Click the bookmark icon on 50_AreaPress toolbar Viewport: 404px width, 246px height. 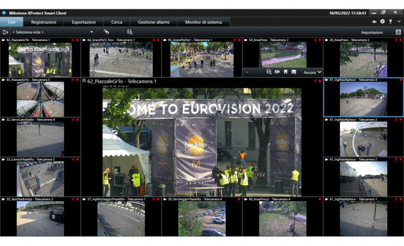(x=285, y=72)
